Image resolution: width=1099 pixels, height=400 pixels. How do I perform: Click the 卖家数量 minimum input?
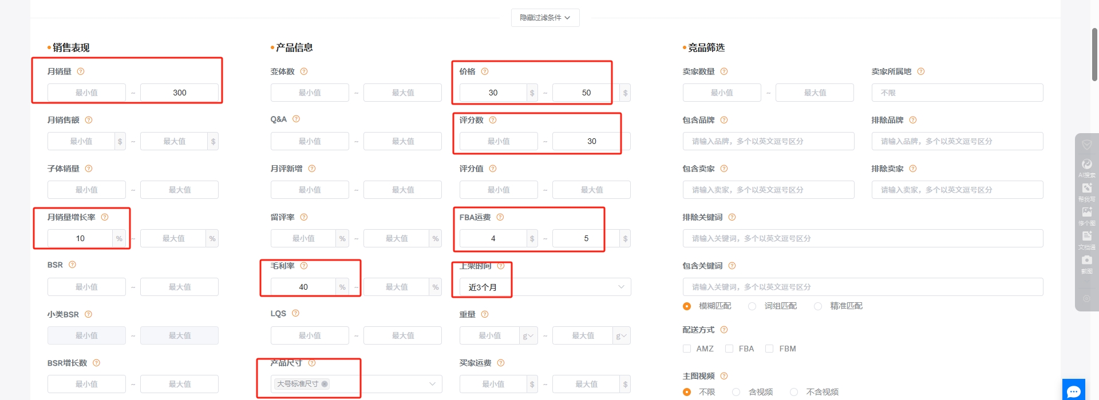(x=722, y=93)
